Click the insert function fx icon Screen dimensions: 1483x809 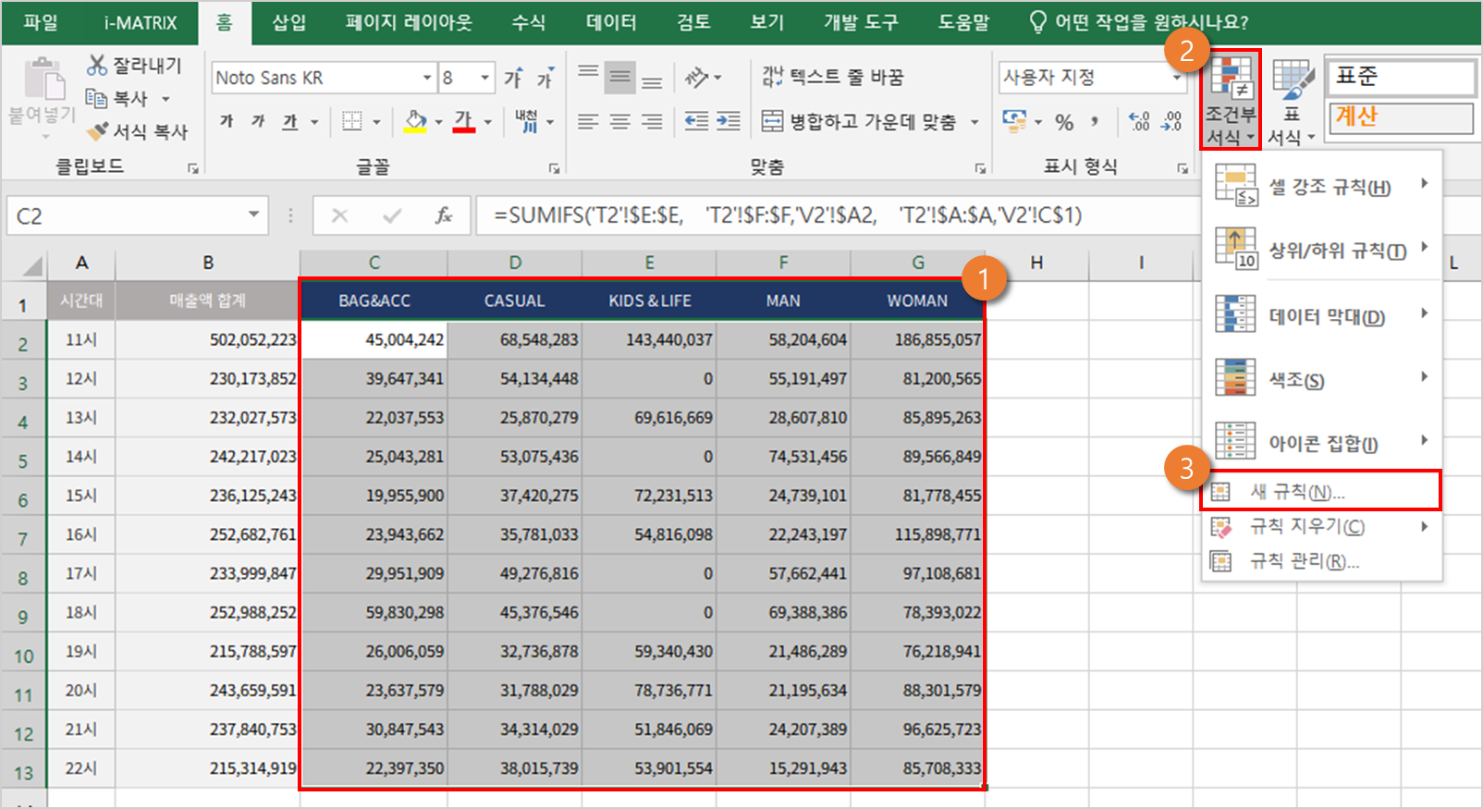coord(444,215)
